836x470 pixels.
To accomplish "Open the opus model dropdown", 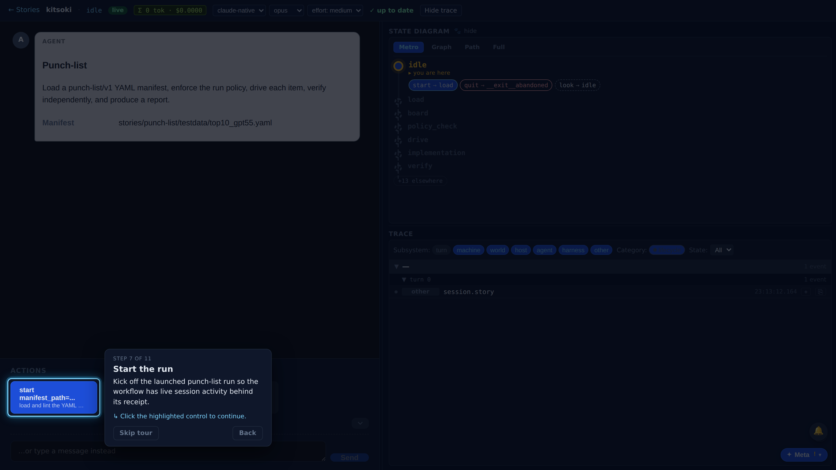I will point(287,10).
